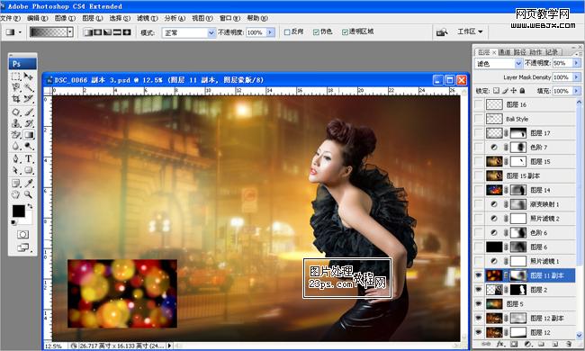Screen dimensions: 585x351
Task: Choose the linear gradient type
Action: click(x=88, y=32)
